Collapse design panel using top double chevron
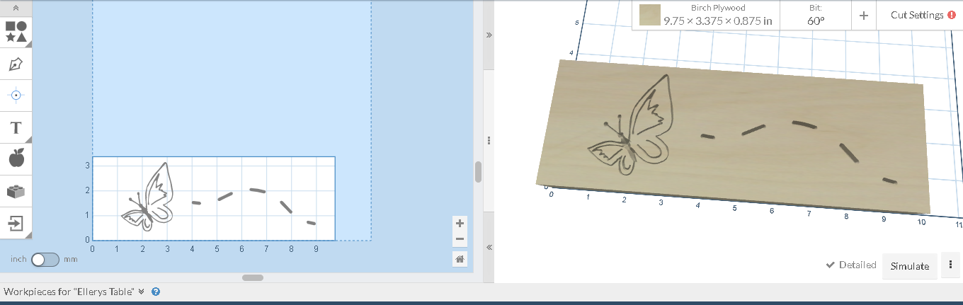 (489, 35)
